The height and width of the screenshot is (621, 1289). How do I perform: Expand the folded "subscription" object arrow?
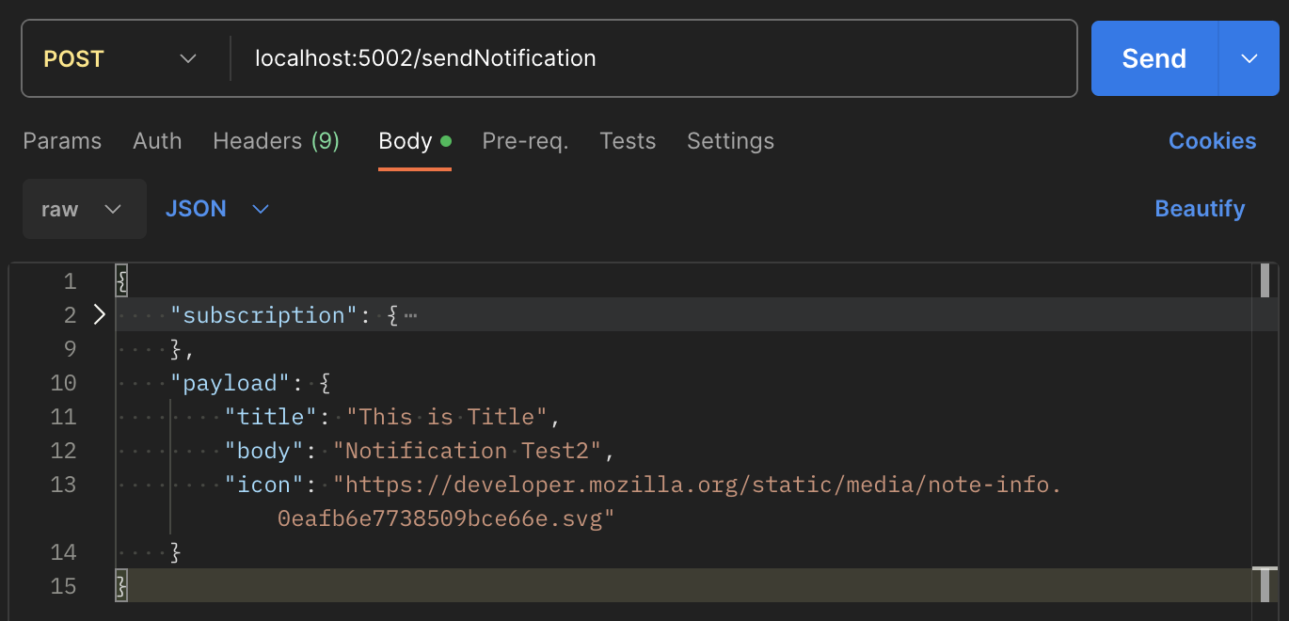[99, 315]
